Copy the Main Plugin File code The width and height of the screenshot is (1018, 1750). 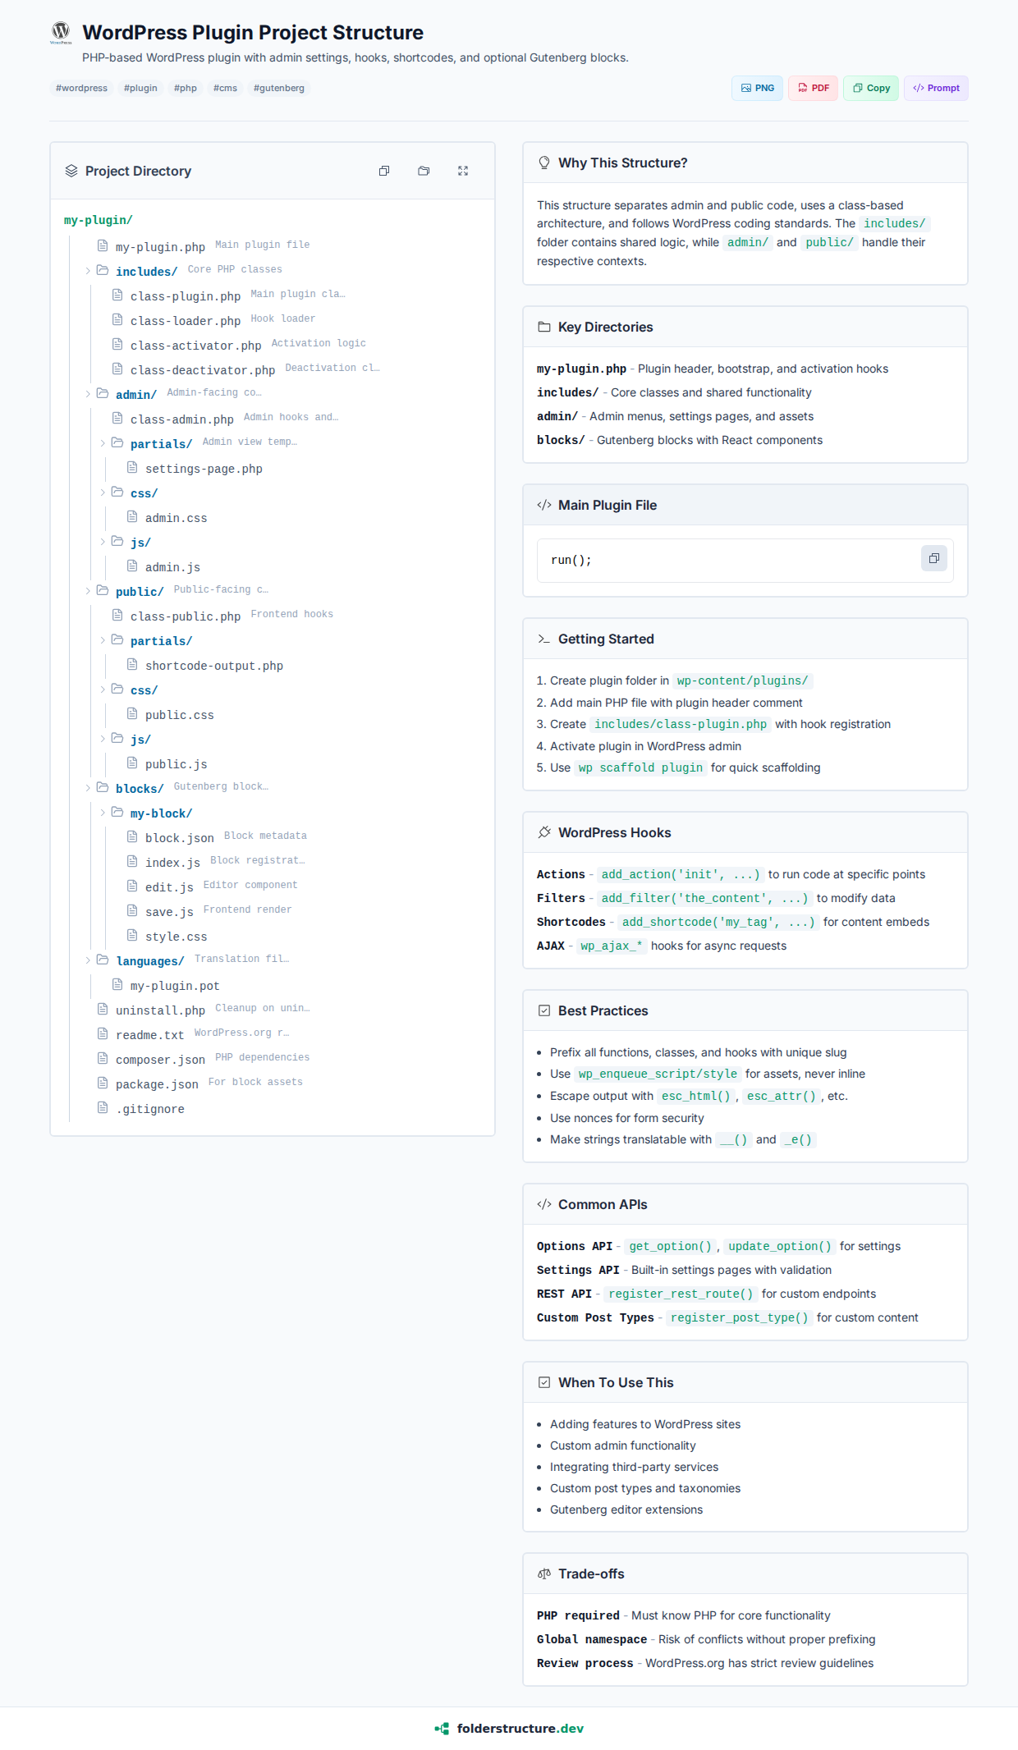(x=933, y=559)
